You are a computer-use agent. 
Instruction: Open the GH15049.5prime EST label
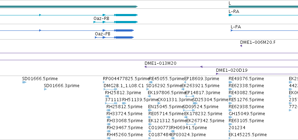(x=247, y=114)
